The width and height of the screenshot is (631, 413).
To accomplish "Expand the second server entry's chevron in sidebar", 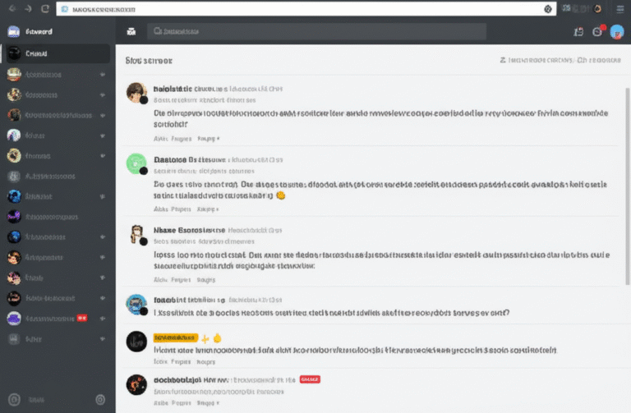I will (102, 95).
